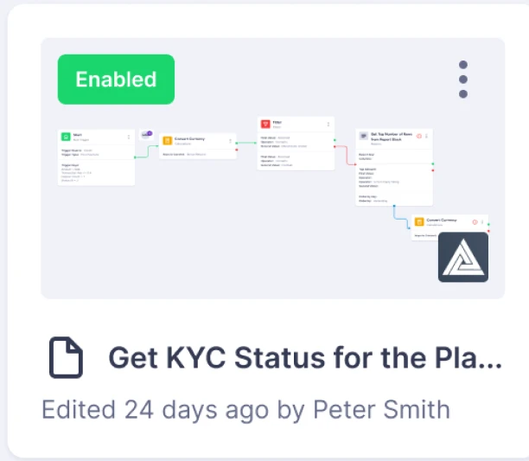Click the Peter Smith author name

381,408
